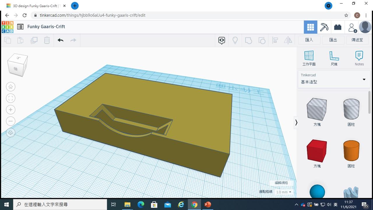Click the 匯出 export button
373x210 pixels.
click(333, 40)
